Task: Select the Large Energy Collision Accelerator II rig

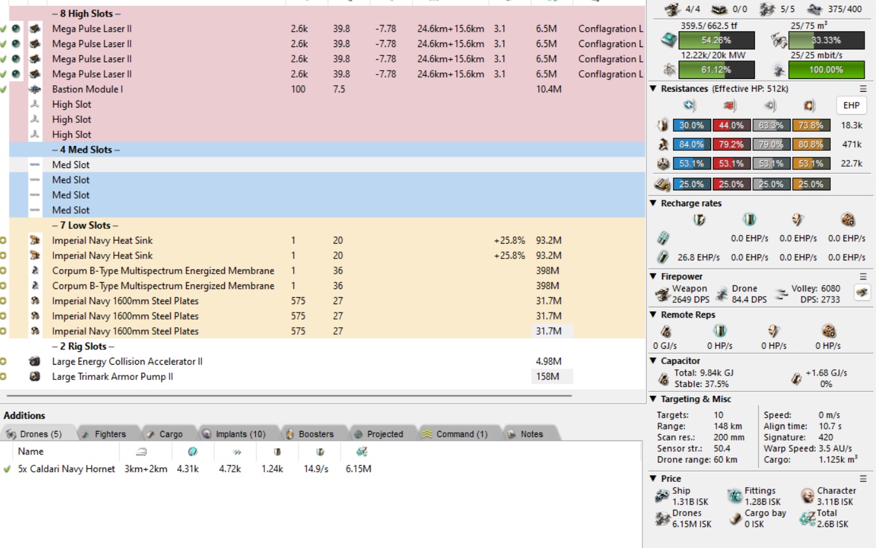Action: (322, 362)
